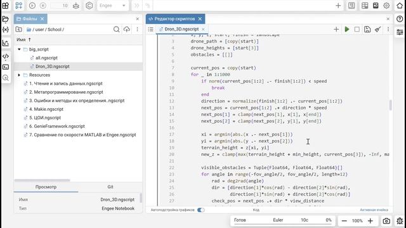Stop the model simulation button
The width and height of the screenshot is (406, 228).
tap(43, 6)
